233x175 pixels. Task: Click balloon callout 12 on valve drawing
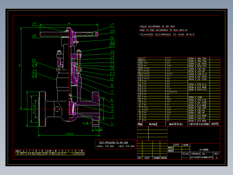[112, 79]
